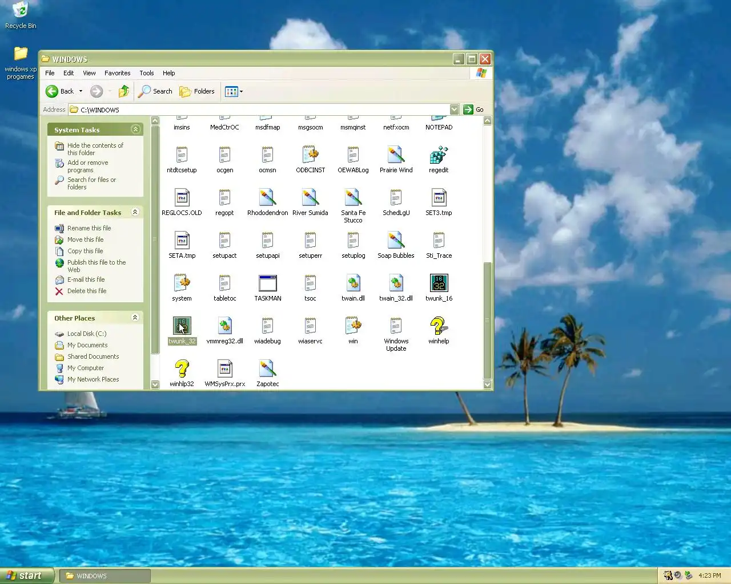Open My Documents in Other Places

(87, 345)
